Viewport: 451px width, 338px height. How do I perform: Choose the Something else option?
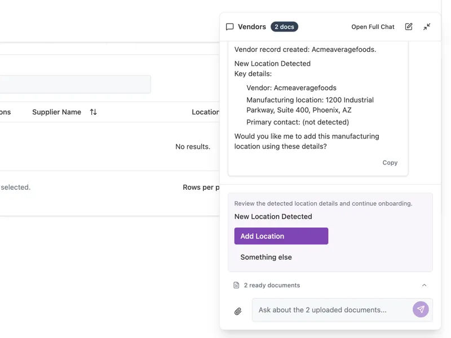[266, 257]
